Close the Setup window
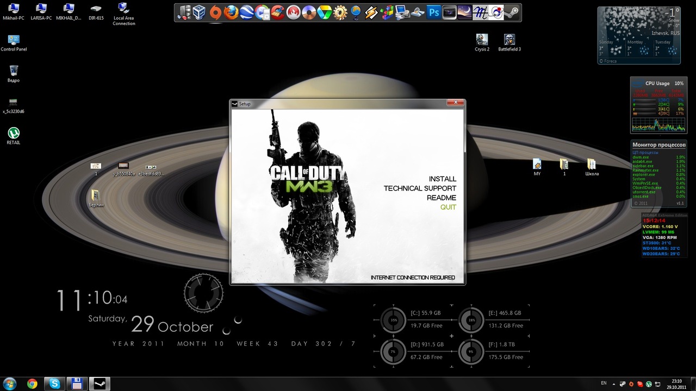The width and height of the screenshot is (696, 391). [456, 102]
